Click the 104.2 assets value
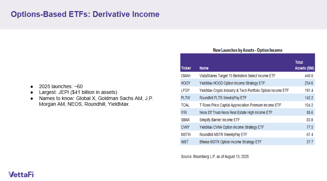 click(309, 105)
